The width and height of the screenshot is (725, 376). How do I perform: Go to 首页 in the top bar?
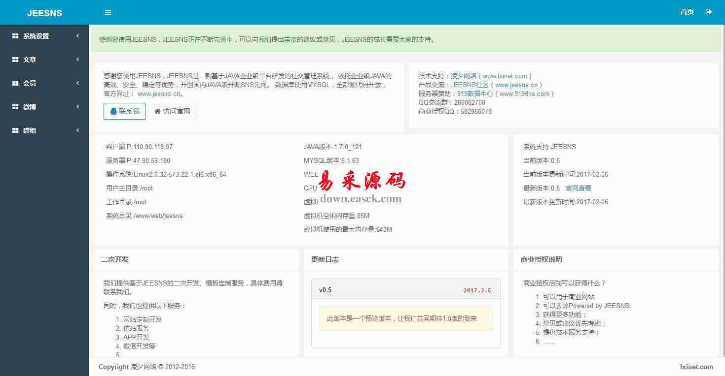[x=687, y=12]
